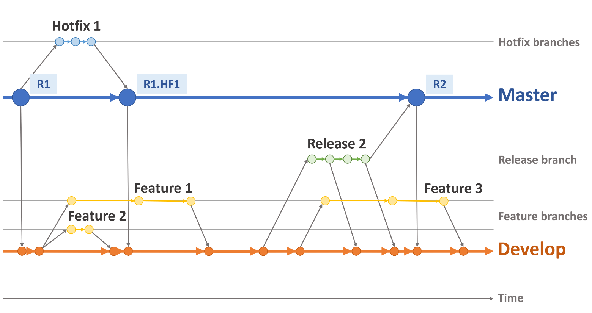Click the Master branch label
This screenshot has height=313, width=592.
coord(527,95)
